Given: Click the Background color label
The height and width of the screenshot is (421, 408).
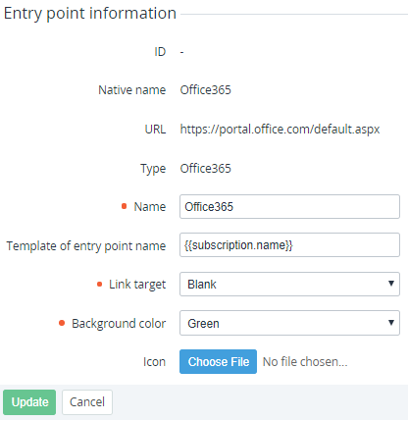Looking at the screenshot, I should click(x=119, y=324).
